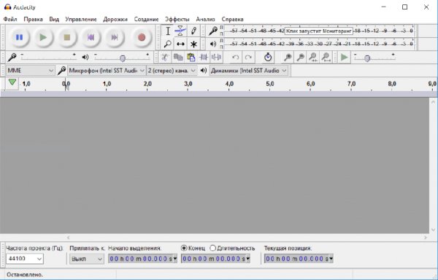Click the Остановлено status bar text
The height and width of the screenshot is (280, 438).
click(25, 275)
